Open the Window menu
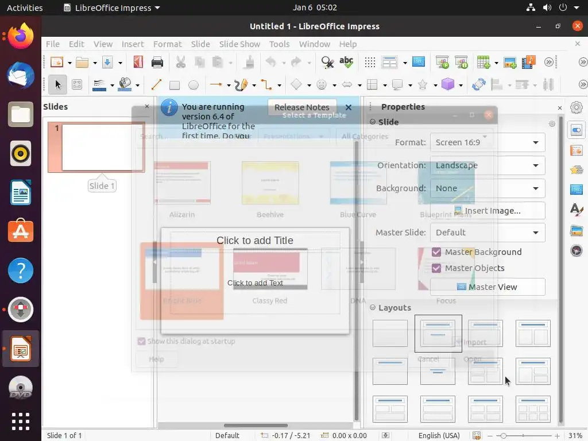This screenshot has height=441, width=588. pyautogui.click(x=315, y=44)
